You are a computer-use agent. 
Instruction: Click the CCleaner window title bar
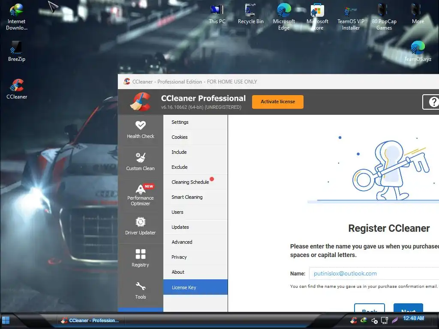pos(278,82)
